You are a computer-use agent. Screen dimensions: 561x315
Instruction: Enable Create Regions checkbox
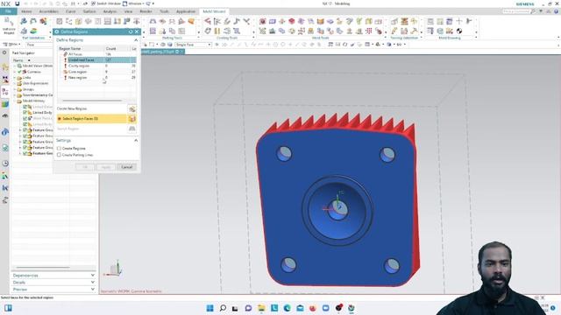click(59, 148)
